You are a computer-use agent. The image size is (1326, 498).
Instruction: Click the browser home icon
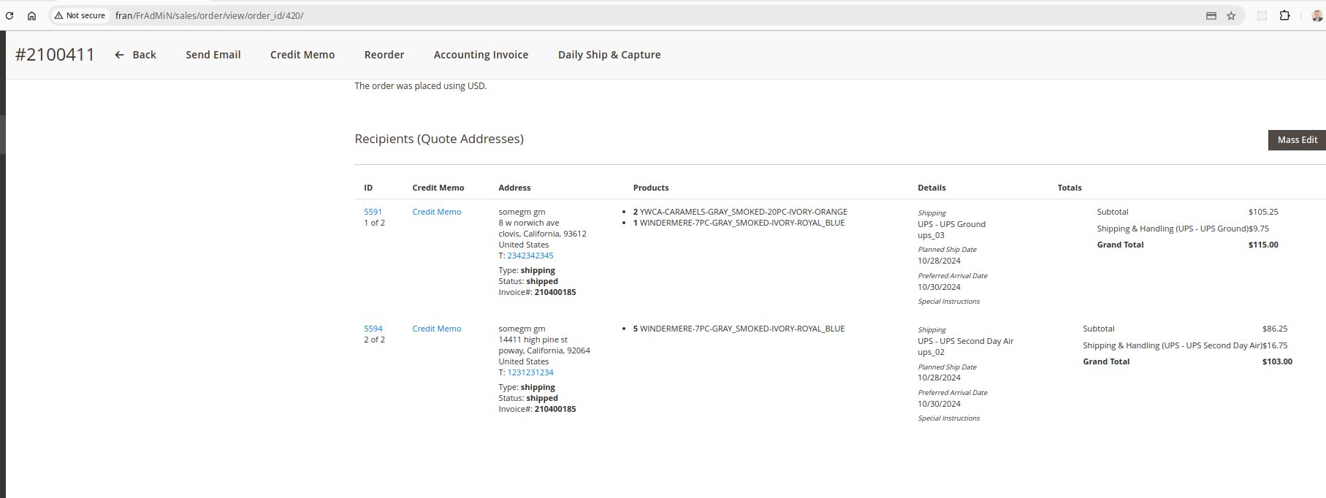pyautogui.click(x=31, y=15)
